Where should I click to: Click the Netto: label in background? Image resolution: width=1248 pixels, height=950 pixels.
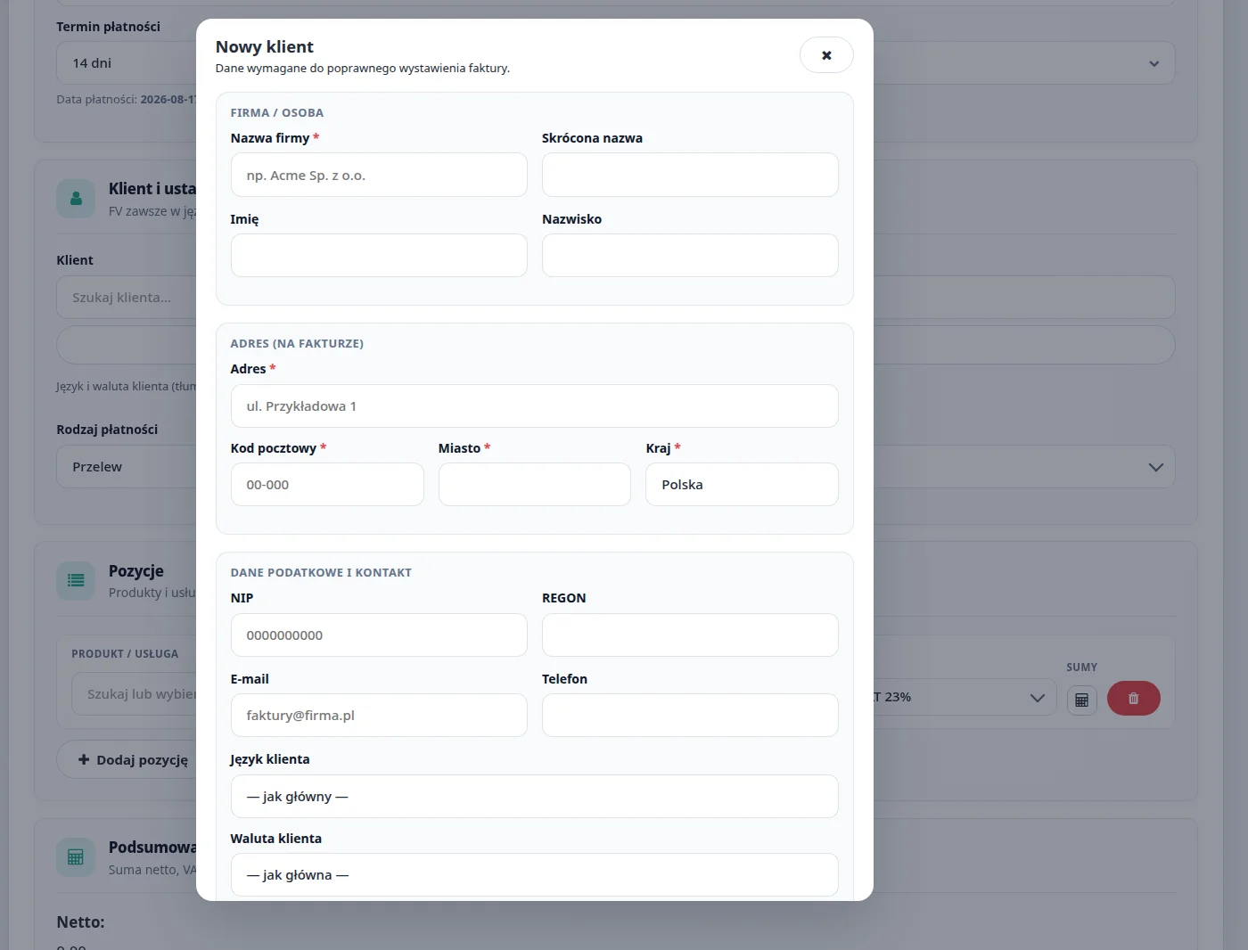click(81, 922)
